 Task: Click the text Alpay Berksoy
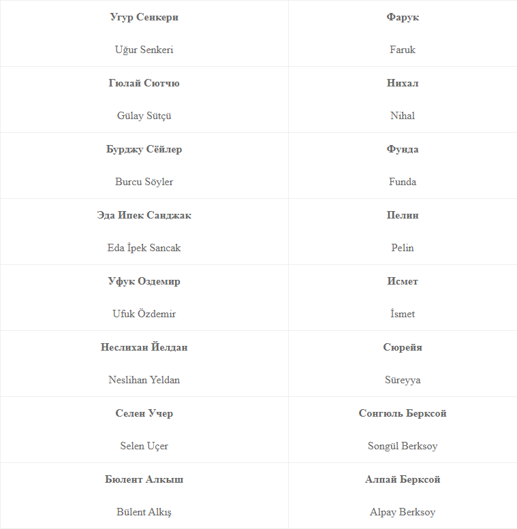pyautogui.click(x=403, y=512)
